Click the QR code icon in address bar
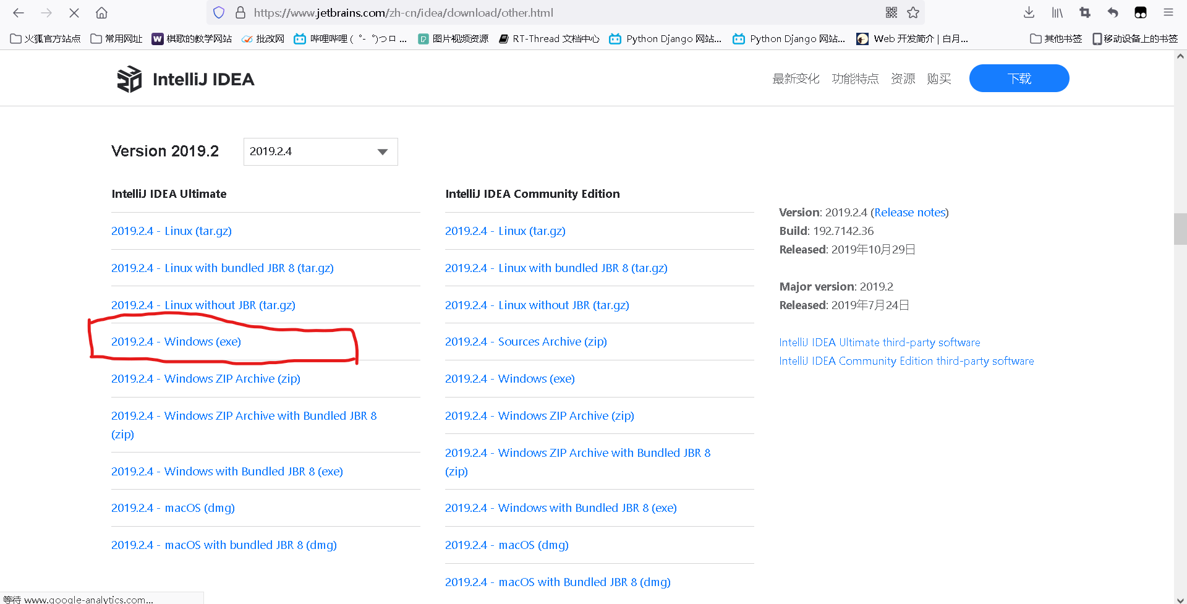This screenshot has height=604, width=1187. click(x=891, y=12)
